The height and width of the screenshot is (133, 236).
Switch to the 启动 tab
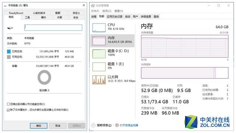(x=128, y=17)
